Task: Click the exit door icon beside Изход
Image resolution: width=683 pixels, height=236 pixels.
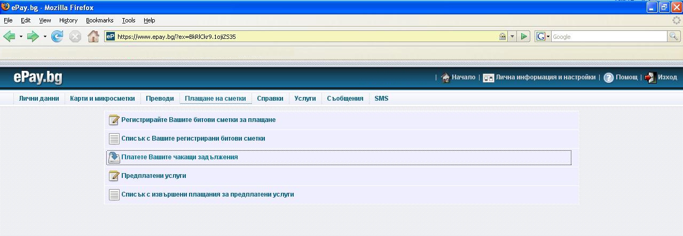Action: coord(650,78)
